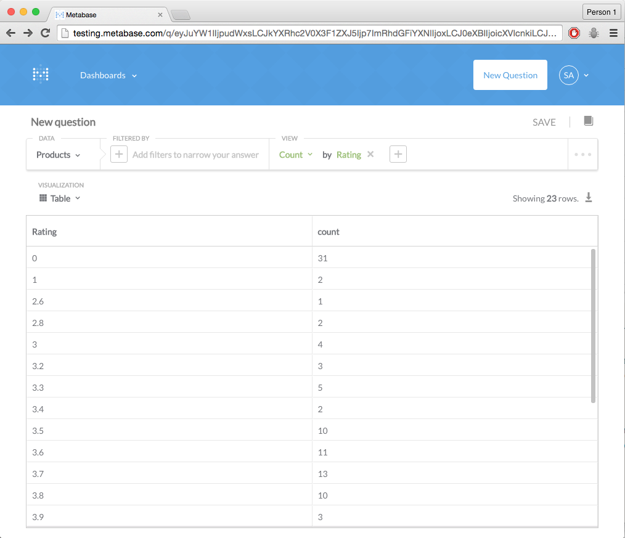Expand the Dashboards dropdown
Screen dimensions: 625x538
click(108, 75)
